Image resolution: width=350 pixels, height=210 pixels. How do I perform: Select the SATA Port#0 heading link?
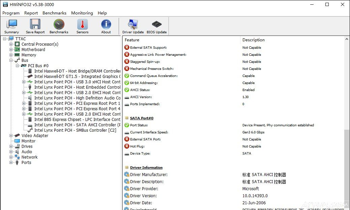coord(141,118)
